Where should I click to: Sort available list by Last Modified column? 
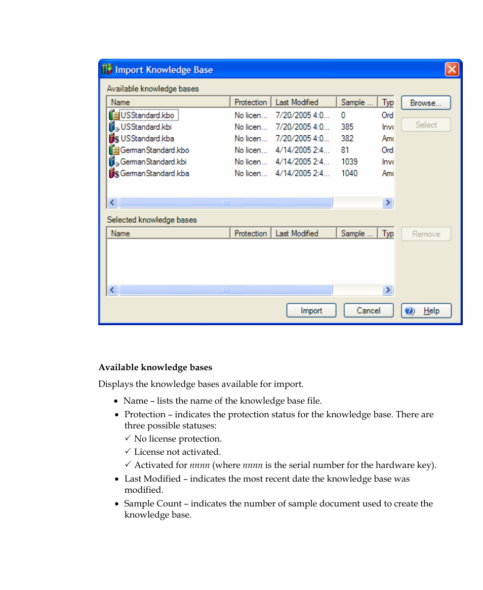[304, 102]
